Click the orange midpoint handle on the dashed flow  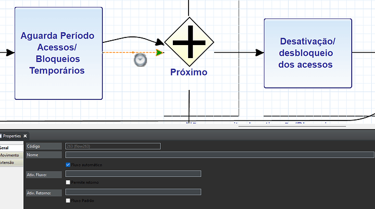coord(133,52)
